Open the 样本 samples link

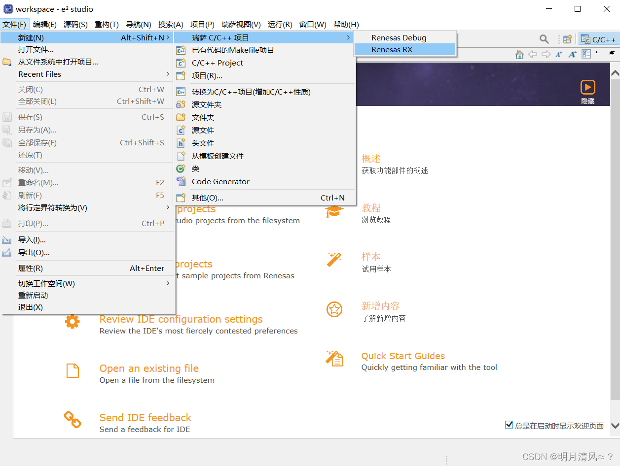[x=371, y=257]
